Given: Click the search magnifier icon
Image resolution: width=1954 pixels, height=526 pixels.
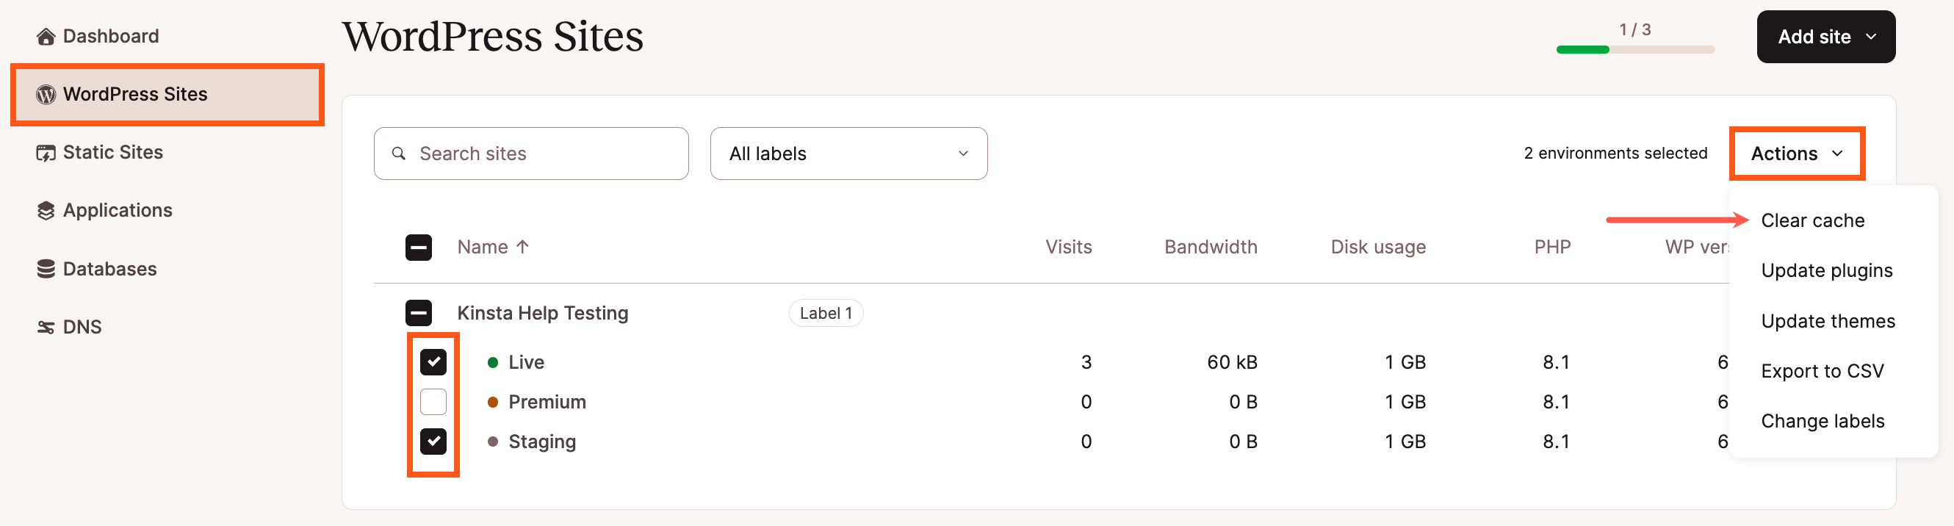Looking at the screenshot, I should [400, 153].
